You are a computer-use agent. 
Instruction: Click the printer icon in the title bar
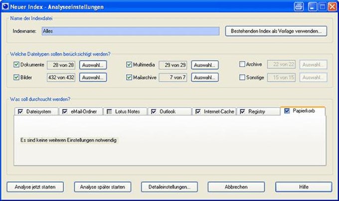[299, 6]
